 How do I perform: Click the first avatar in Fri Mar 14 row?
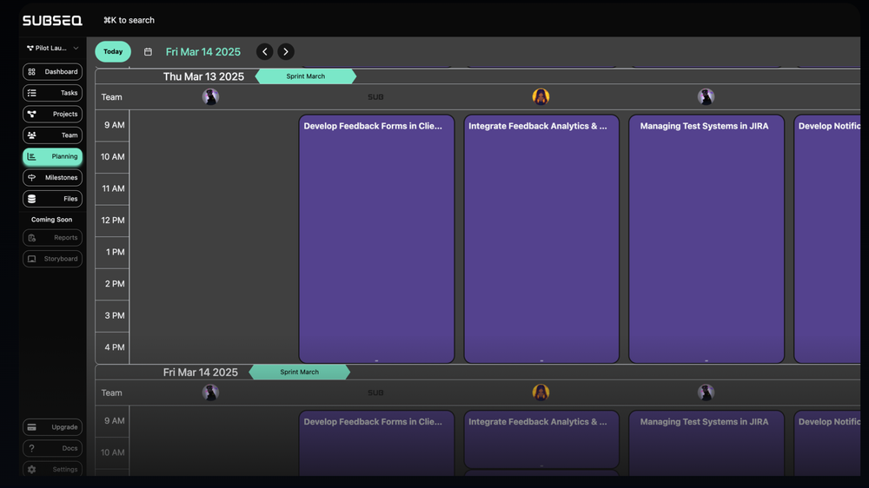click(210, 392)
